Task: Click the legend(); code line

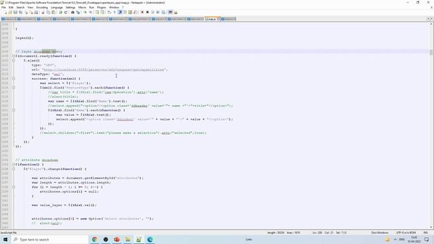Action: 24,38
